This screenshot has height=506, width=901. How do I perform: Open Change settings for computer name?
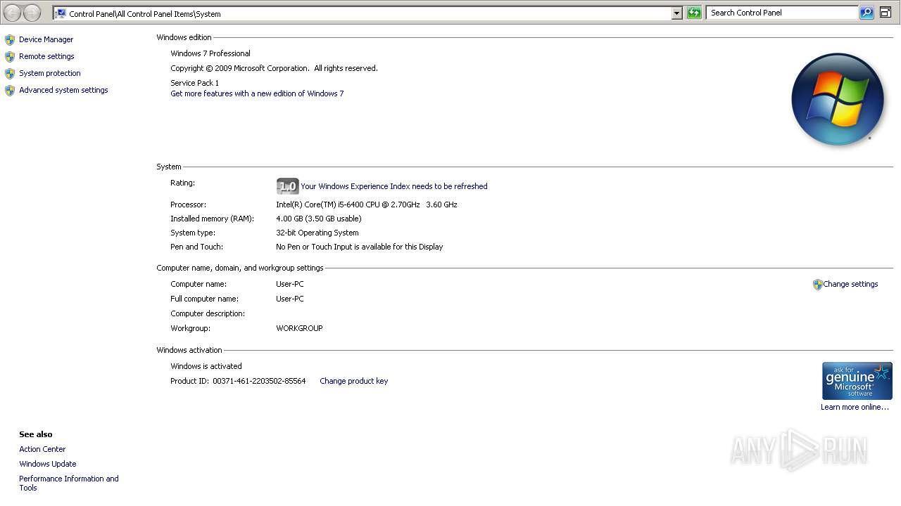coord(850,284)
